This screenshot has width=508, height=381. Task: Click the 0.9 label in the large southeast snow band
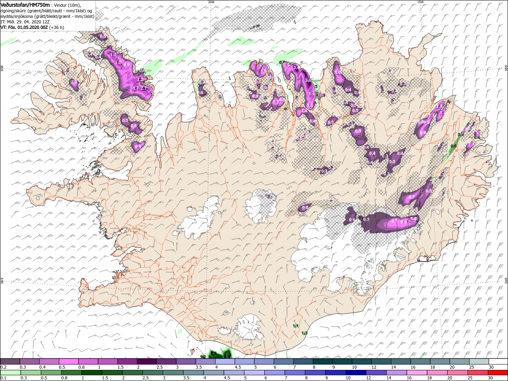404,222
